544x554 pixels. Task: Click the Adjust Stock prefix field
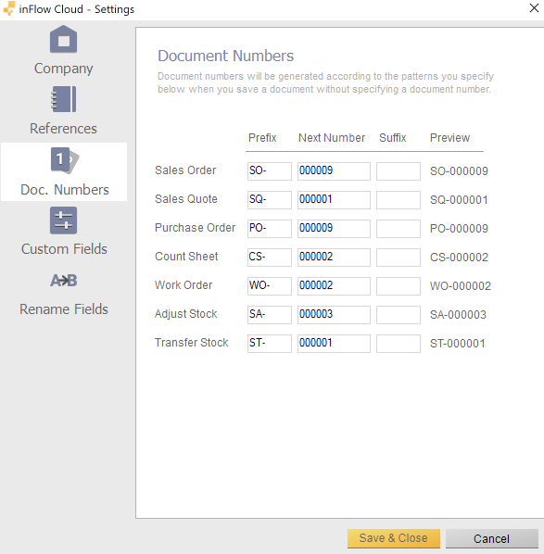[270, 315]
